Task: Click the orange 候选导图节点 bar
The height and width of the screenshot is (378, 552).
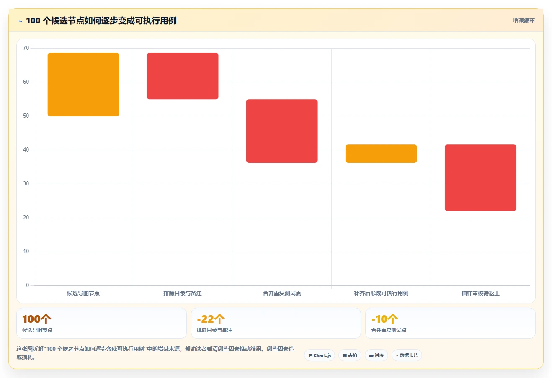Action: click(83, 85)
